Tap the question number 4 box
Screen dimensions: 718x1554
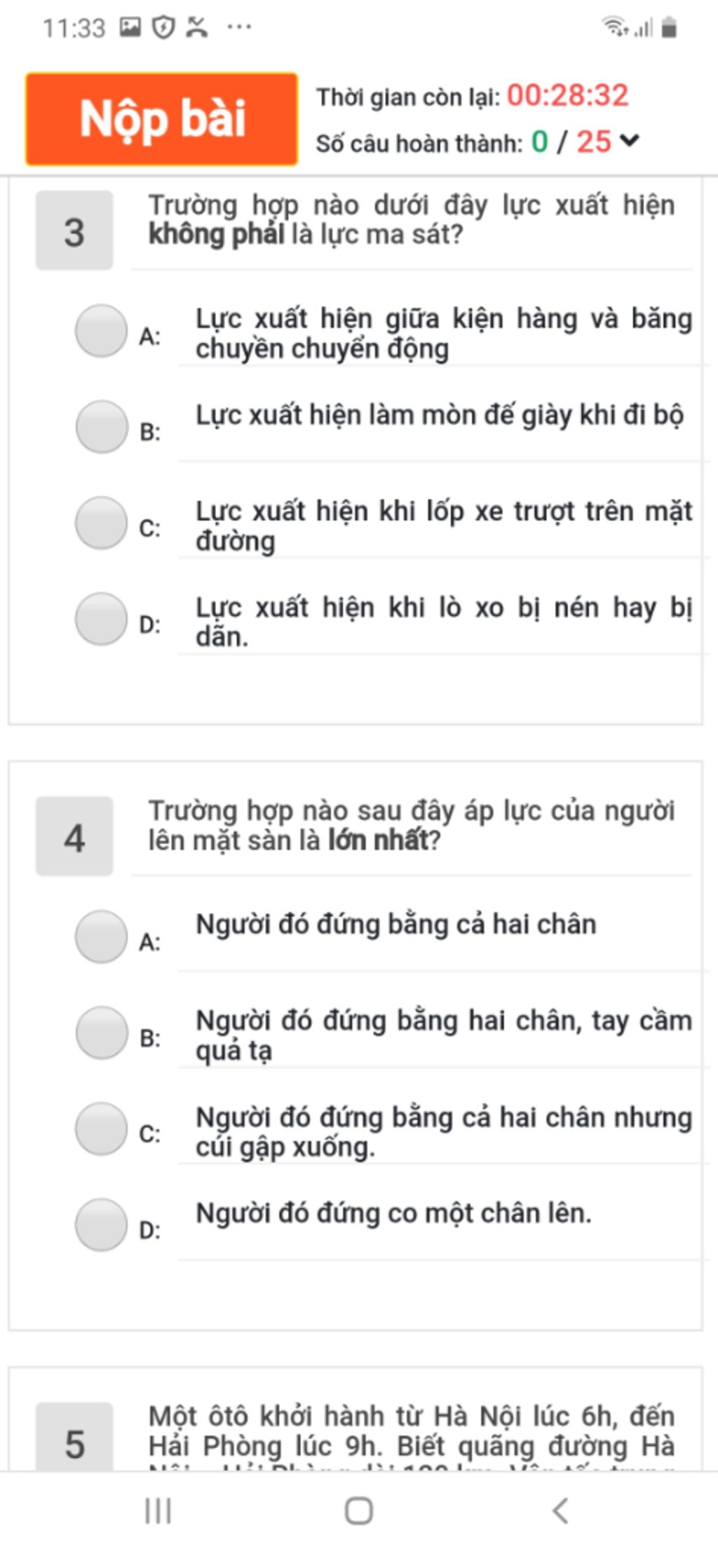pyautogui.click(x=74, y=836)
